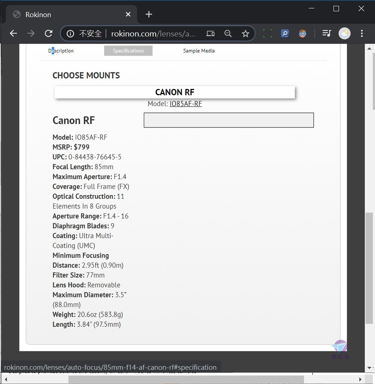This screenshot has width=375, height=384.
Task: Select the Rokinon browser tab
Action: [x=72, y=15]
